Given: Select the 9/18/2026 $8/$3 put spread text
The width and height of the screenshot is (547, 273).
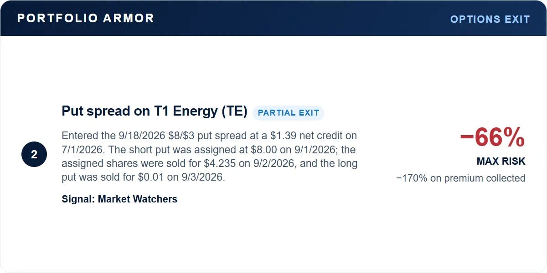Looking at the screenshot, I should (x=170, y=136).
